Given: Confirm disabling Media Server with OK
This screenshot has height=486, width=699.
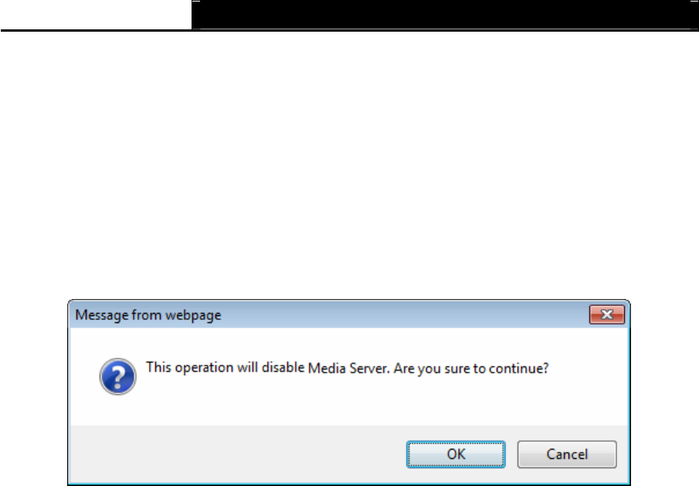Looking at the screenshot, I should [456, 454].
